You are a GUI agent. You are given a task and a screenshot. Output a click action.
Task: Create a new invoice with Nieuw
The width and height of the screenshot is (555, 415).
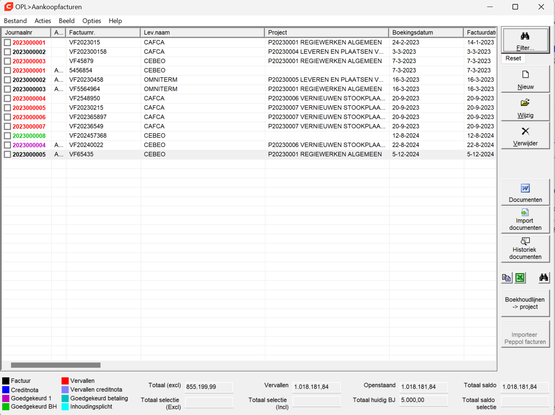click(x=525, y=79)
